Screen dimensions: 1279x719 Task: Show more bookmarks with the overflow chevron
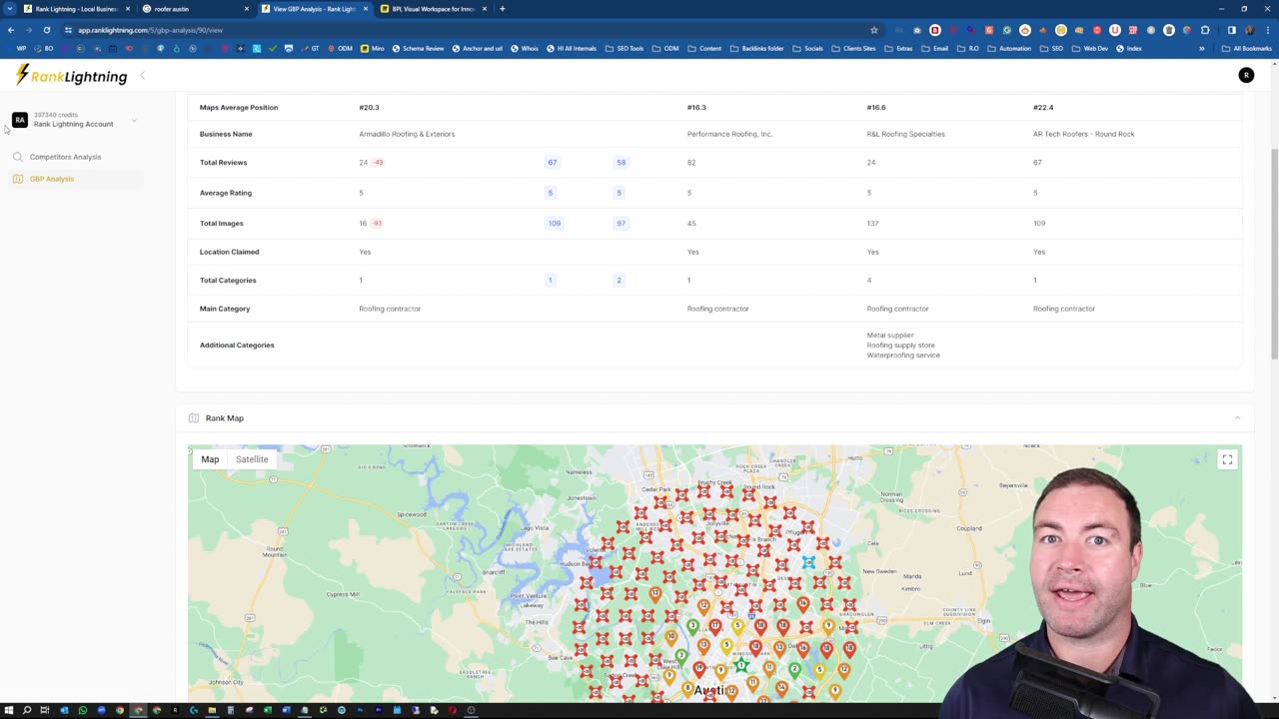click(1202, 48)
